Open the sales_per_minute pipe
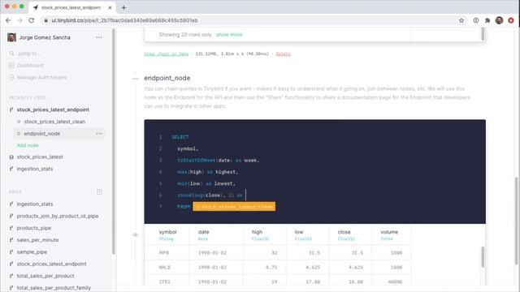 pyautogui.click(x=37, y=240)
